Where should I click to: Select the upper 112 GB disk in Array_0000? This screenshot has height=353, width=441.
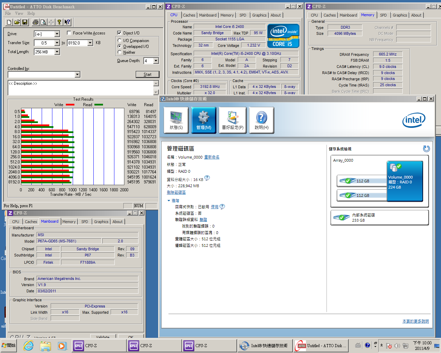[362, 181]
